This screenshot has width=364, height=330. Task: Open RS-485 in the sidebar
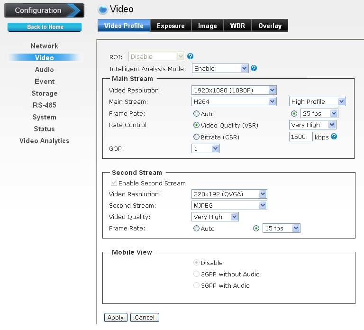pyautogui.click(x=45, y=105)
